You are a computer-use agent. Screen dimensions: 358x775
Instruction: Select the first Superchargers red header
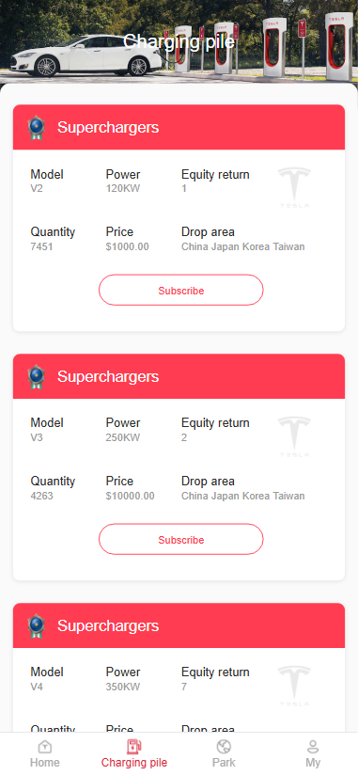179,127
